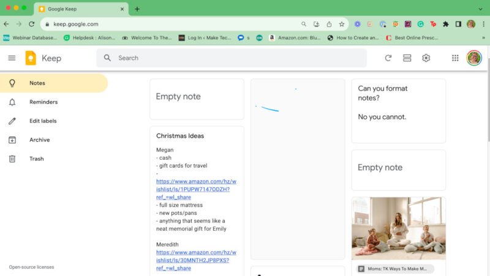Viewport: 490px width, 276px height.
Task: Refresh notes with the Keep refresh icon
Action: [x=388, y=58]
